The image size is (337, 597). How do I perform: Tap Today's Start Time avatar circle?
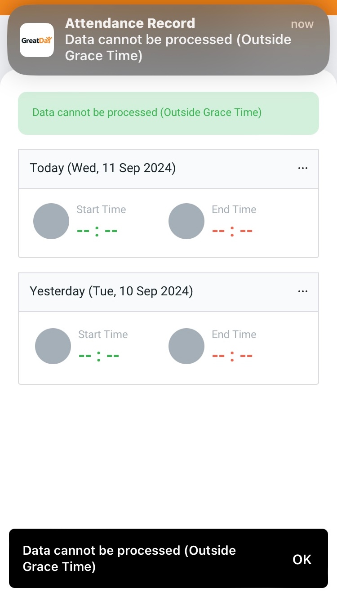[51, 221]
